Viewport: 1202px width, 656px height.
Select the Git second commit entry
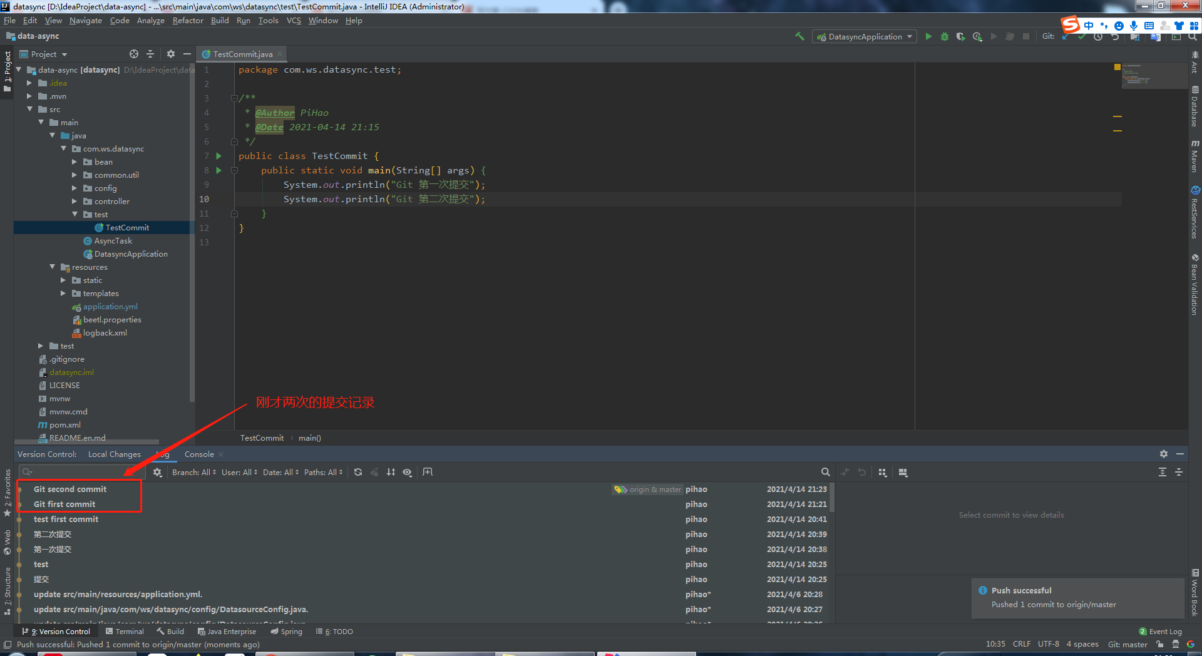click(x=69, y=489)
